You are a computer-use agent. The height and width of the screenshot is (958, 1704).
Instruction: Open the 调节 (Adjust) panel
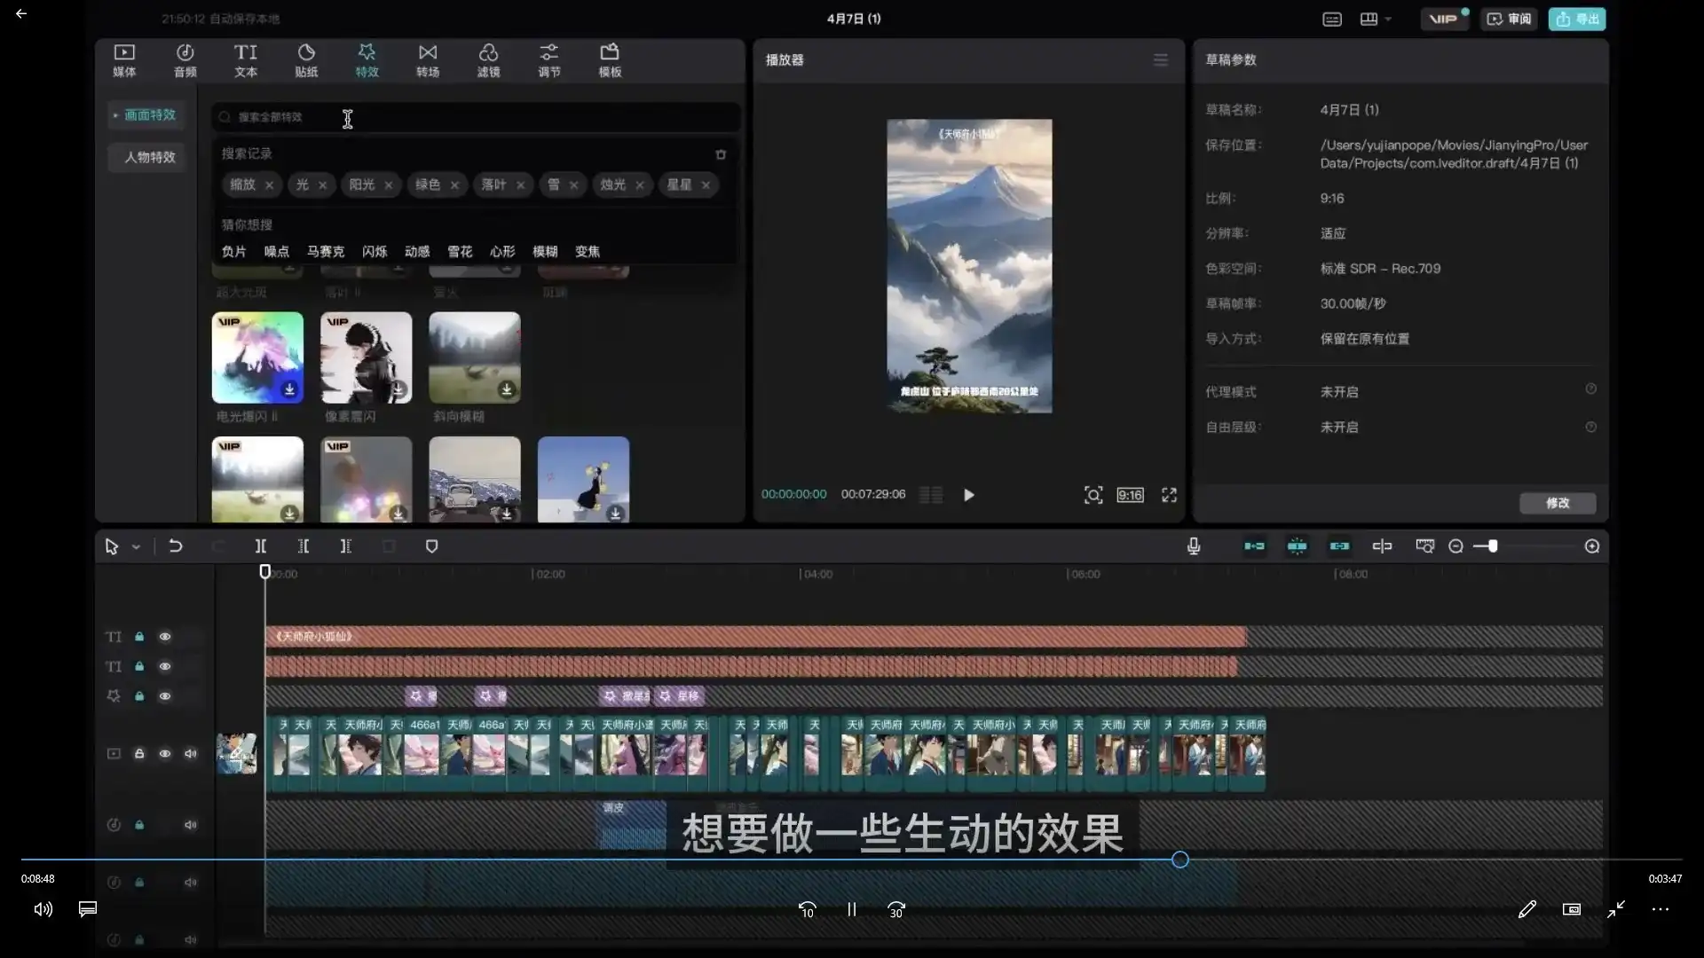coord(549,60)
